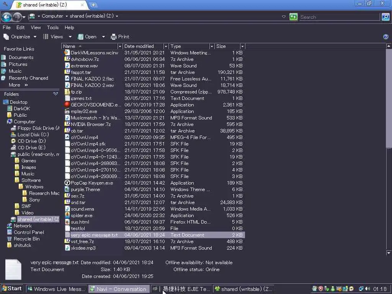Screen dimensions: 392x294
Task: Click the vertical scrollbar thumb
Action: [x=389, y=98]
